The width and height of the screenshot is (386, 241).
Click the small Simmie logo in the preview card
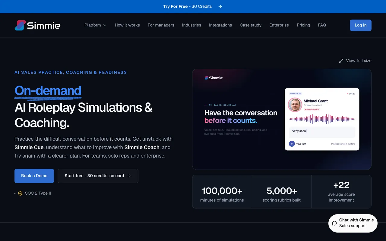(x=214, y=78)
